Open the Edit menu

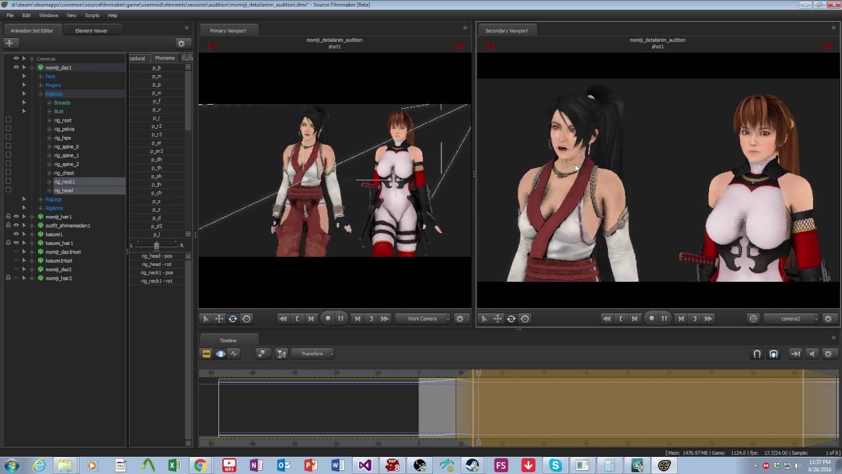pos(26,15)
